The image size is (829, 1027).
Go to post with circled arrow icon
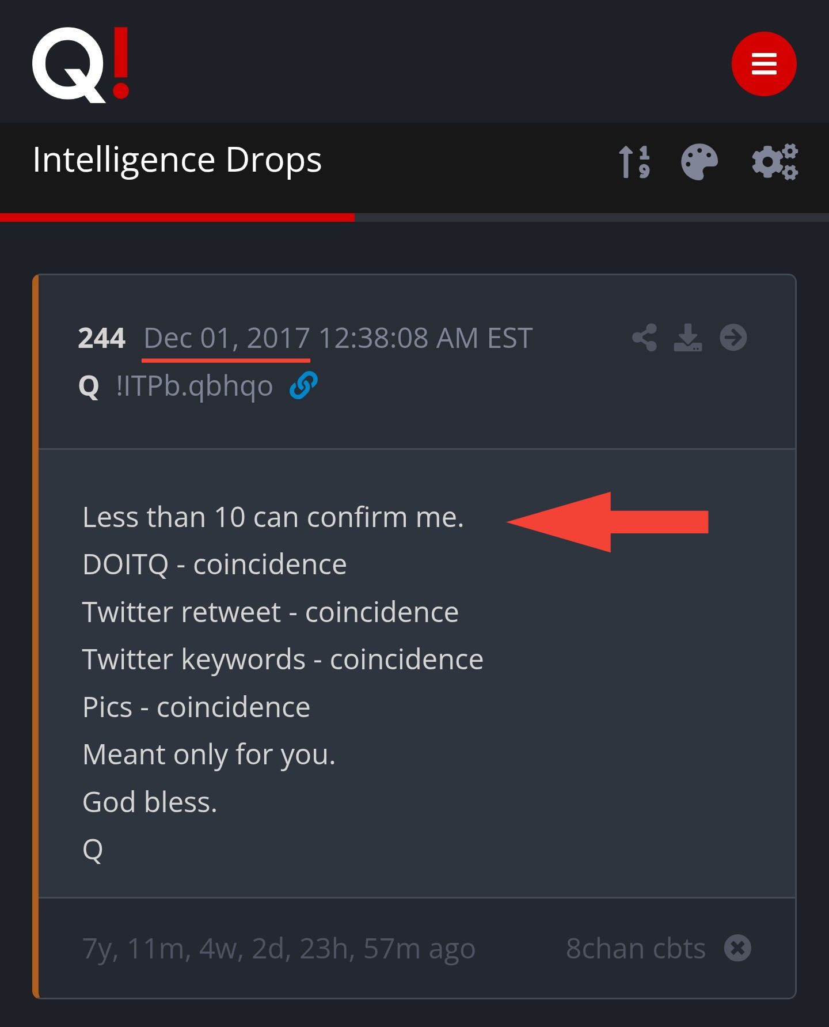[x=733, y=338]
